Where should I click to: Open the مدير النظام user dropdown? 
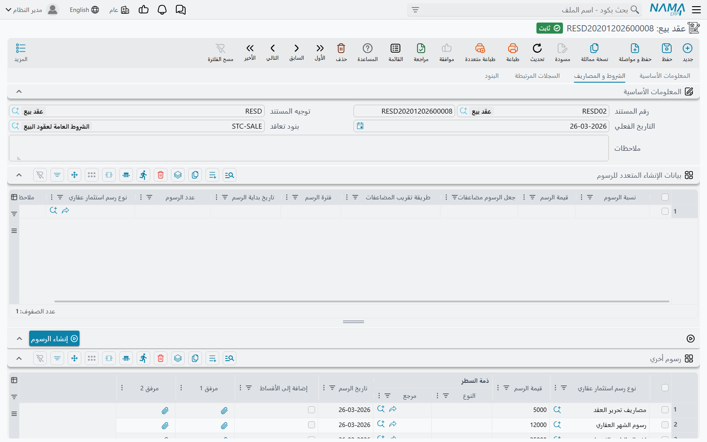(32, 10)
